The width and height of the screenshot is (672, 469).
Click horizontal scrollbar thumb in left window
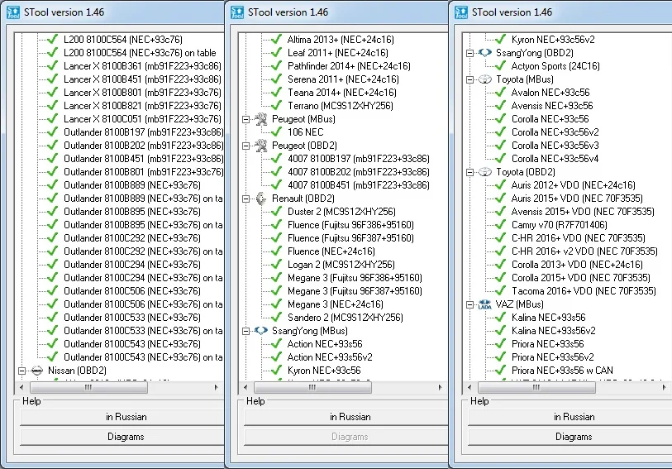88,388
